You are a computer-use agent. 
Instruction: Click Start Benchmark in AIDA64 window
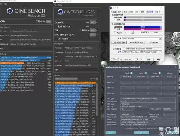click(x=141, y=133)
